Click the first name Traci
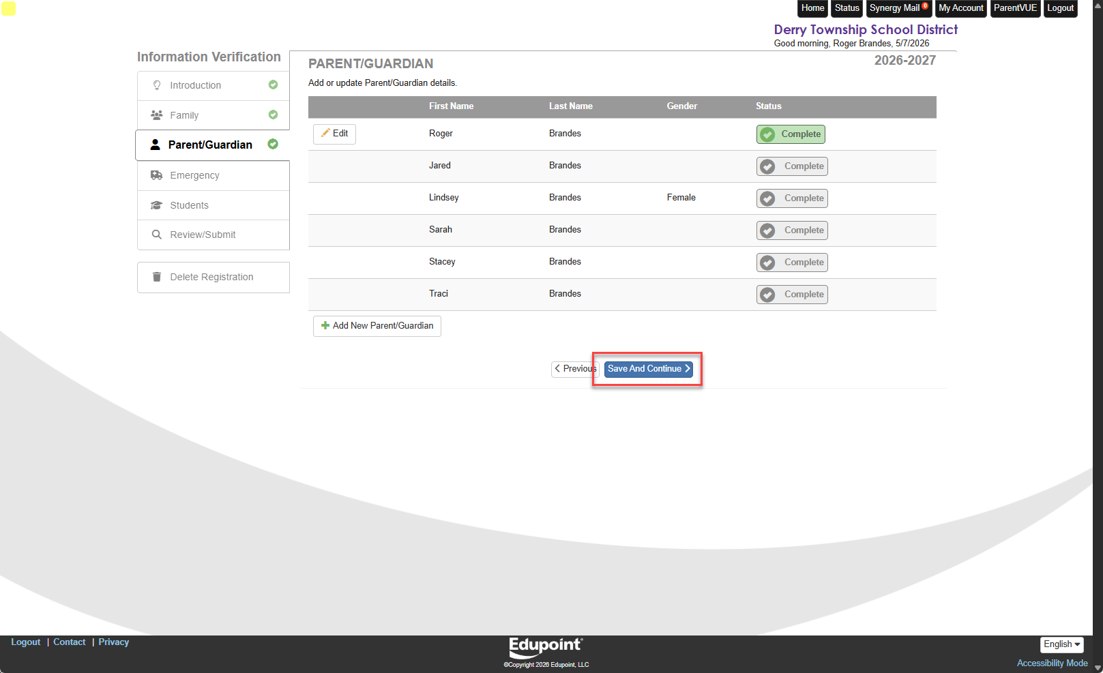This screenshot has width=1103, height=673. tap(439, 294)
